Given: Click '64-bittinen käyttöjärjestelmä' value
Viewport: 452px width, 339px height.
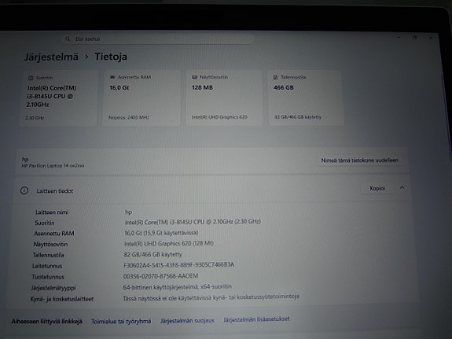Looking at the screenshot, I should (x=178, y=287).
